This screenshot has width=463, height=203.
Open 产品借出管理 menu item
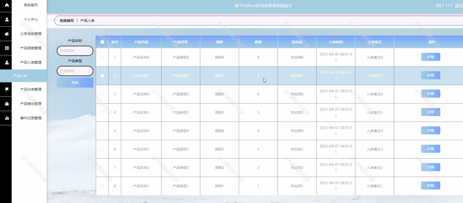pyautogui.click(x=31, y=104)
